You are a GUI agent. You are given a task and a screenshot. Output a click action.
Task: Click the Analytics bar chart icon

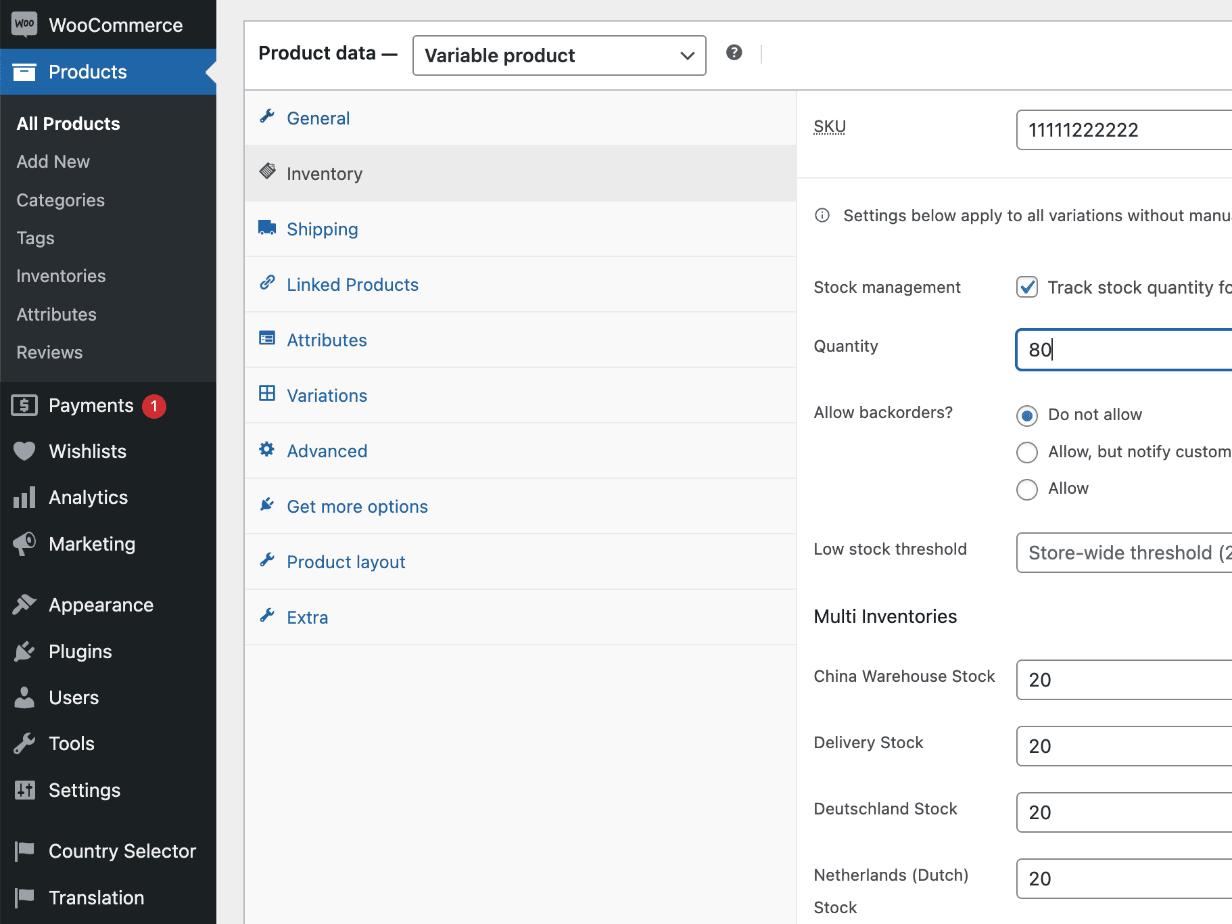(x=24, y=497)
